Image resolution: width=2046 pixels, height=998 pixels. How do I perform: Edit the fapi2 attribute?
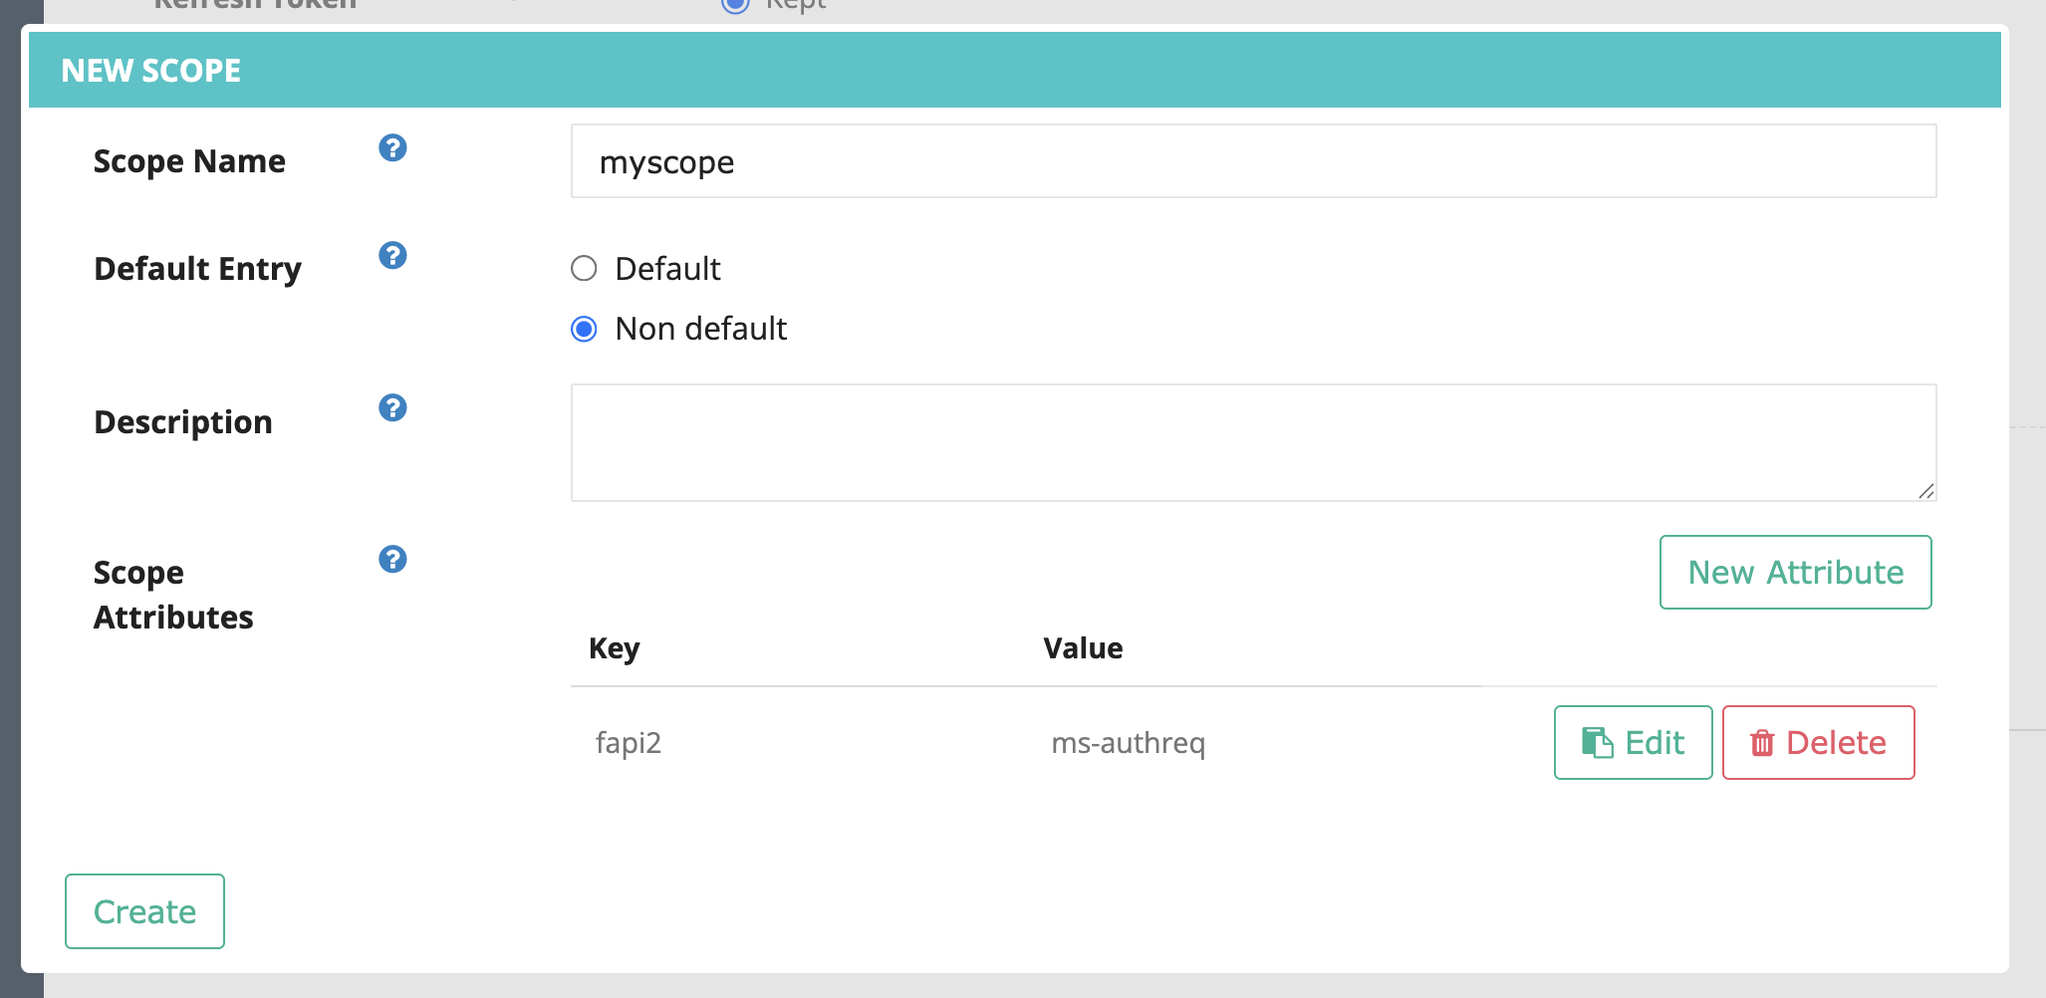click(x=1633, y=743)
